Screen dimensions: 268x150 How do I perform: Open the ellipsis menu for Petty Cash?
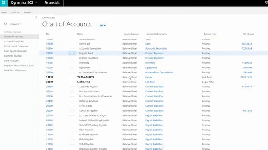click(x=72, y=44)
